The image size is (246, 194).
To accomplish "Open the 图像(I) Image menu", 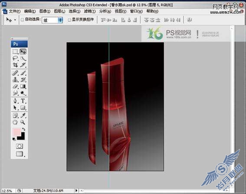I will click(x=45, y=11).
